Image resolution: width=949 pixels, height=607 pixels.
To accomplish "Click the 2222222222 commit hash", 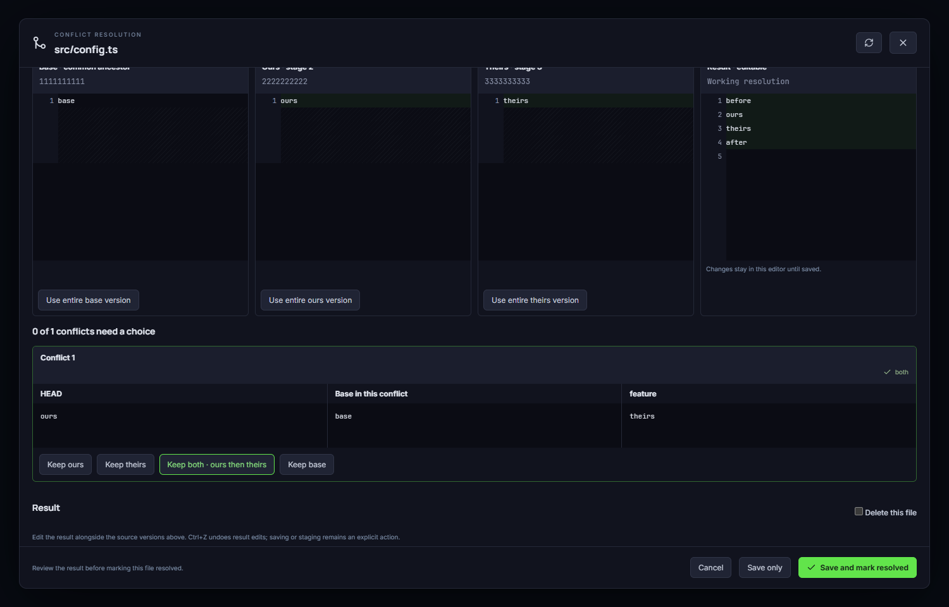I will pos(285,82).
